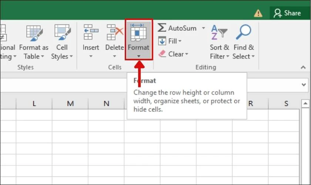Select column L header

click(34, 104)
